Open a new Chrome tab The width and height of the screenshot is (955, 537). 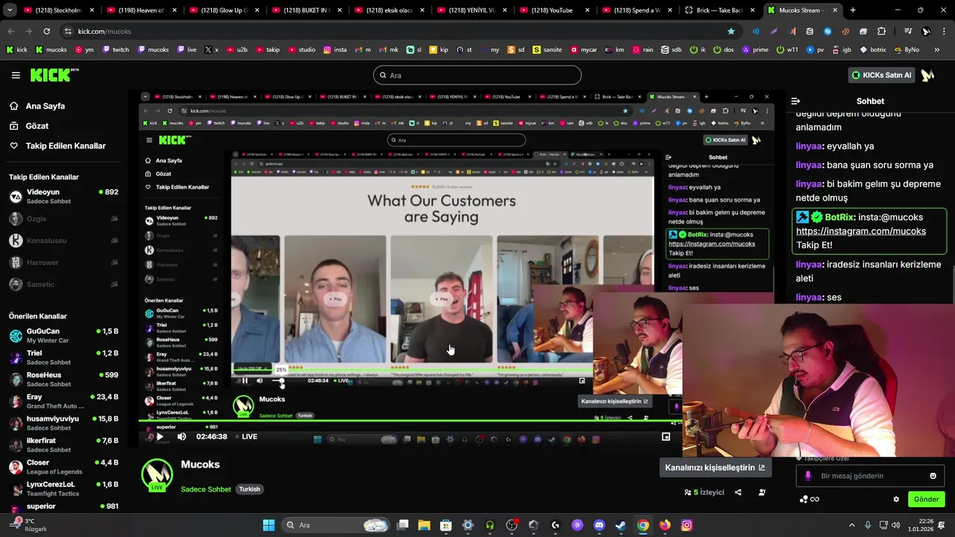click(853, 10)
